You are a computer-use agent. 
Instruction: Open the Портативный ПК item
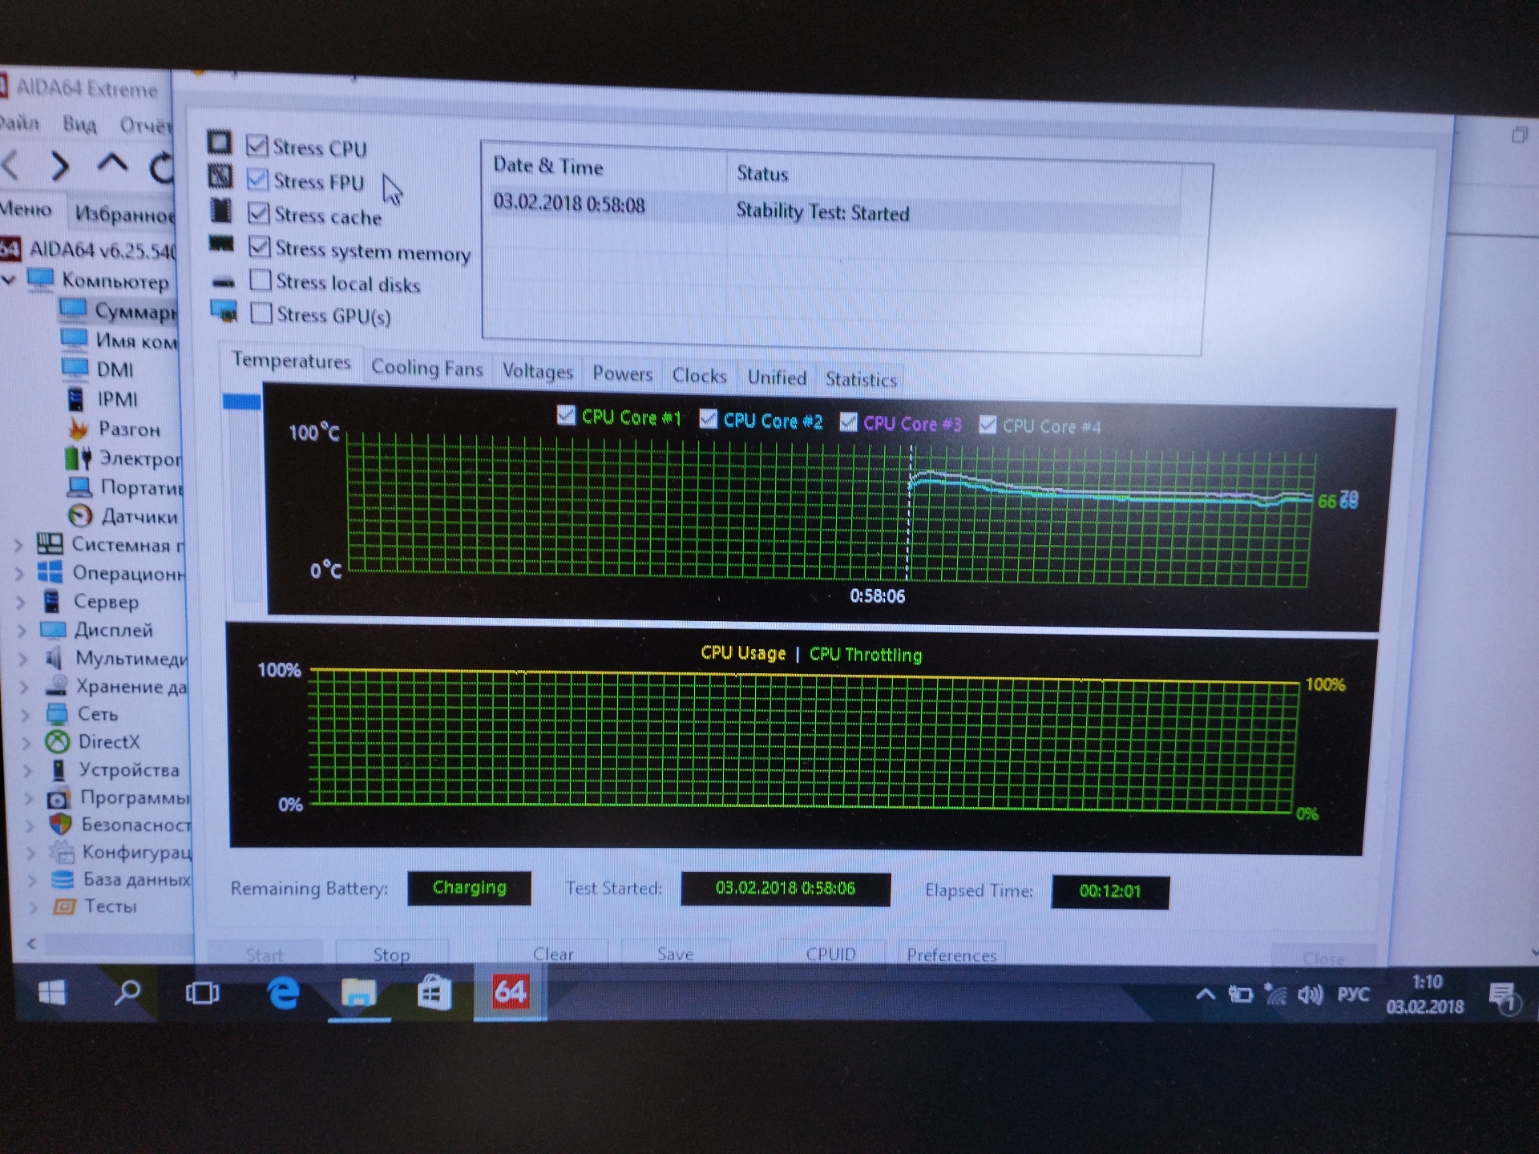[141, 487]
